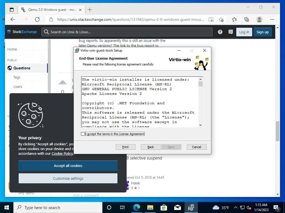Click the taskbar search box
Image resolution: width=285 pixels, height=213 pixels.
(58, 207)
